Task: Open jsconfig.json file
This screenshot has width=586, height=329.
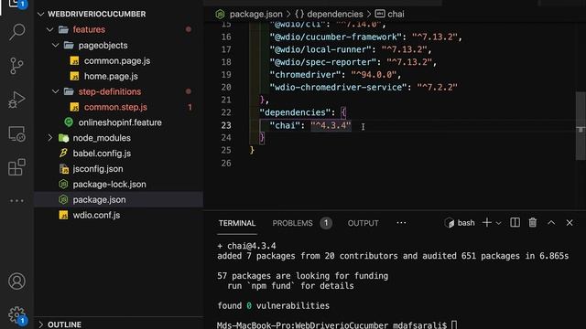Action: coord(98,168)
